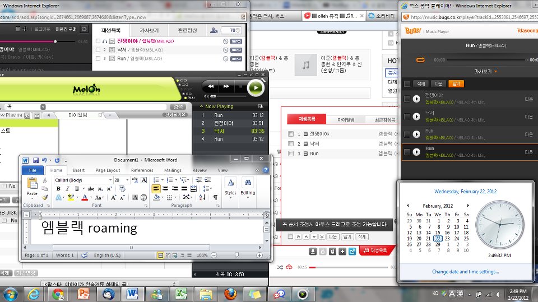Click Change date and time settings link
Screen dimensions: 538x302
point(465,271)
